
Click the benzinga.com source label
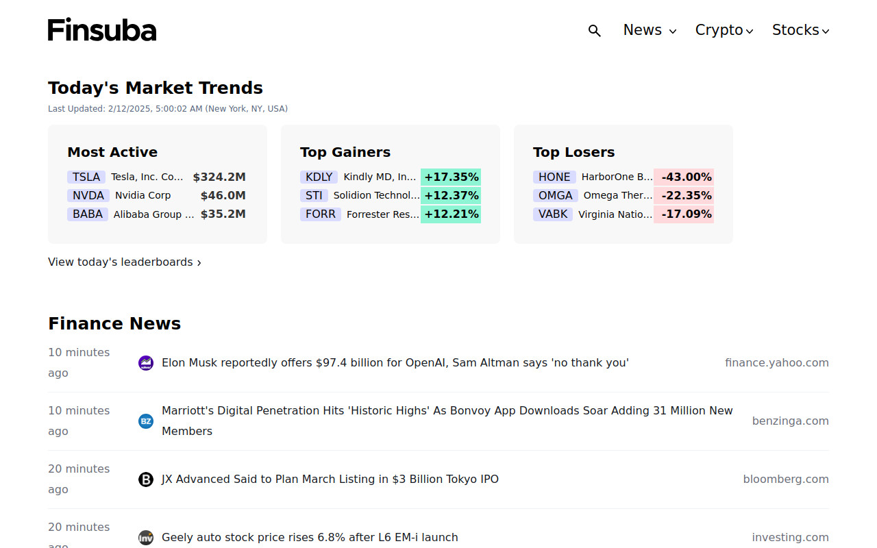click(x=791, y=421)
